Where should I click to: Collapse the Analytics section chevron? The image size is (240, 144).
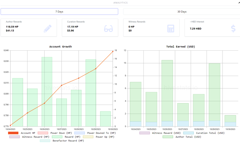coord(239,2)
